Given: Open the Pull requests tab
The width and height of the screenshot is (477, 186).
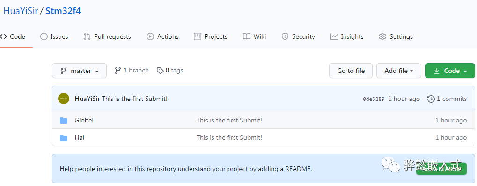Looking at the screenshot, I should pos(107,36).
